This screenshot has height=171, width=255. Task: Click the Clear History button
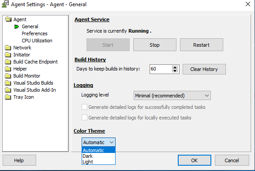coord(204,69)
